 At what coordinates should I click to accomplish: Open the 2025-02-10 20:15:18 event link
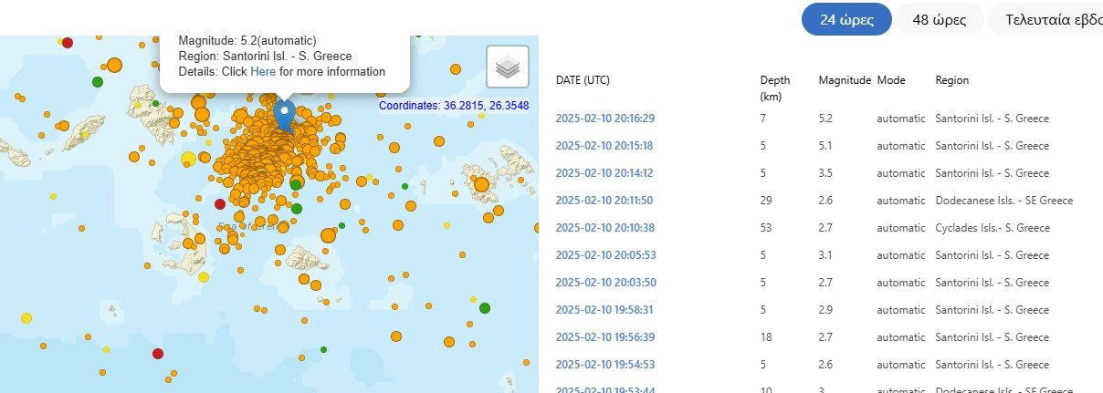604,146
